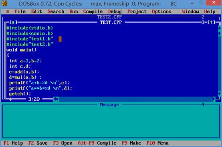Click the void main() line
This screenshot has height=147, width=222.
coord(21,50)
